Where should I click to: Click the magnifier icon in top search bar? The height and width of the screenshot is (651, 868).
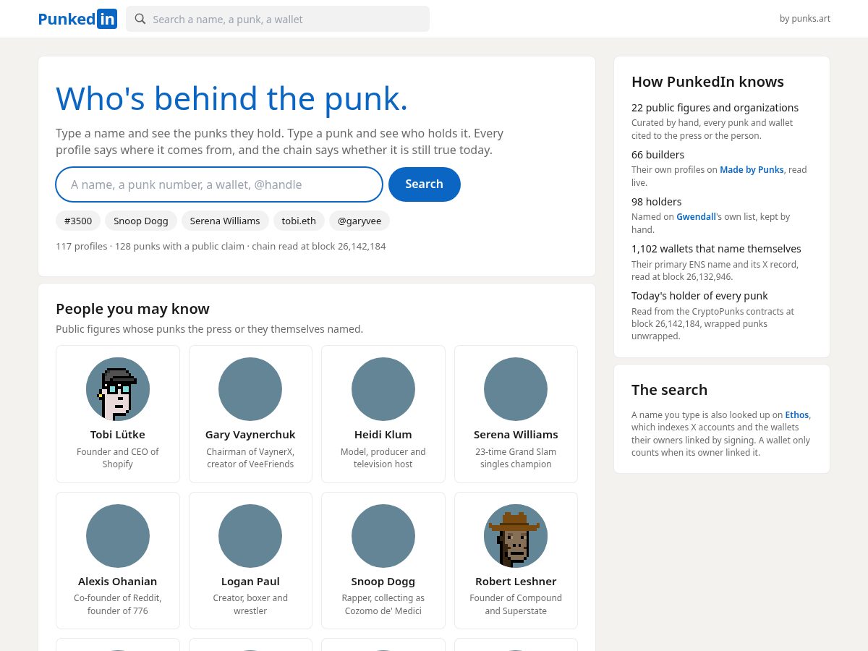[x=140, y=19]
